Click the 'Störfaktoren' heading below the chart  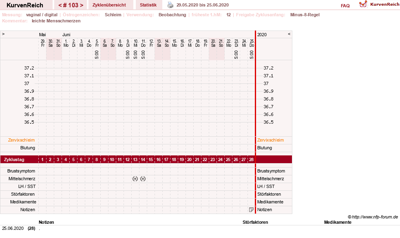pos(255,222)
